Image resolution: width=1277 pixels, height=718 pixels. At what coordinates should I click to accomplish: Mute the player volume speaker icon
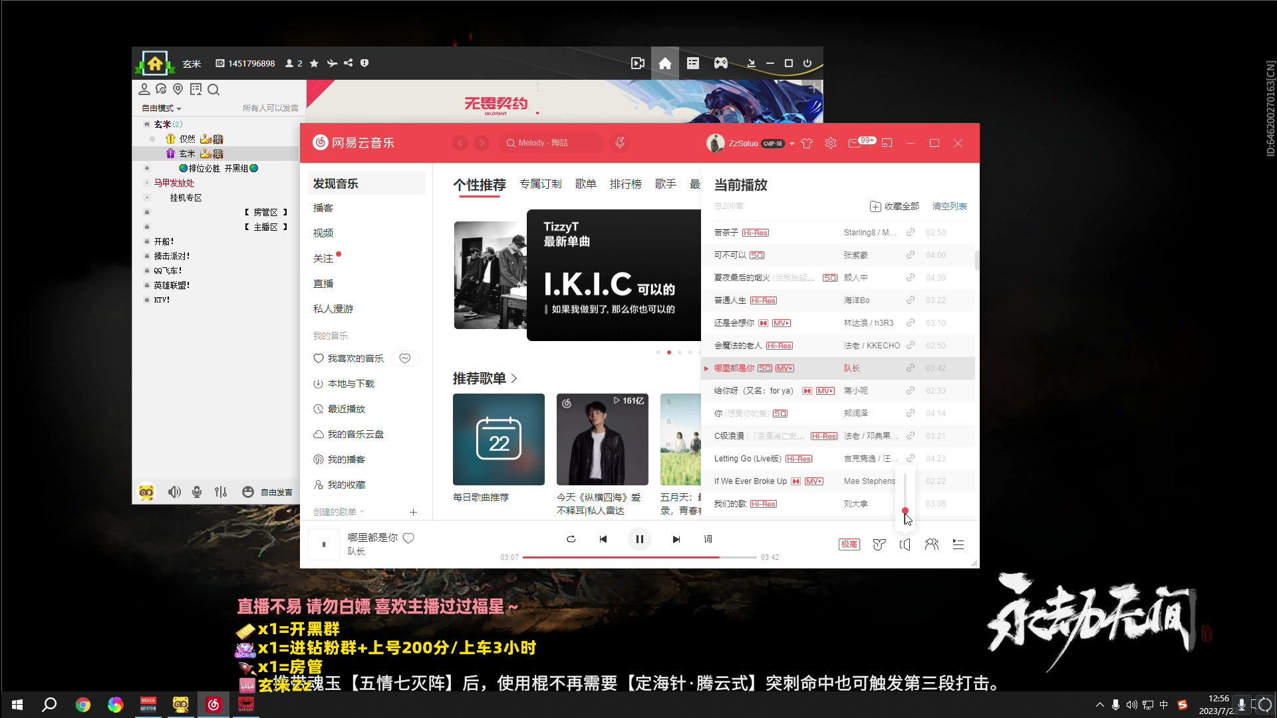(905, 544)
